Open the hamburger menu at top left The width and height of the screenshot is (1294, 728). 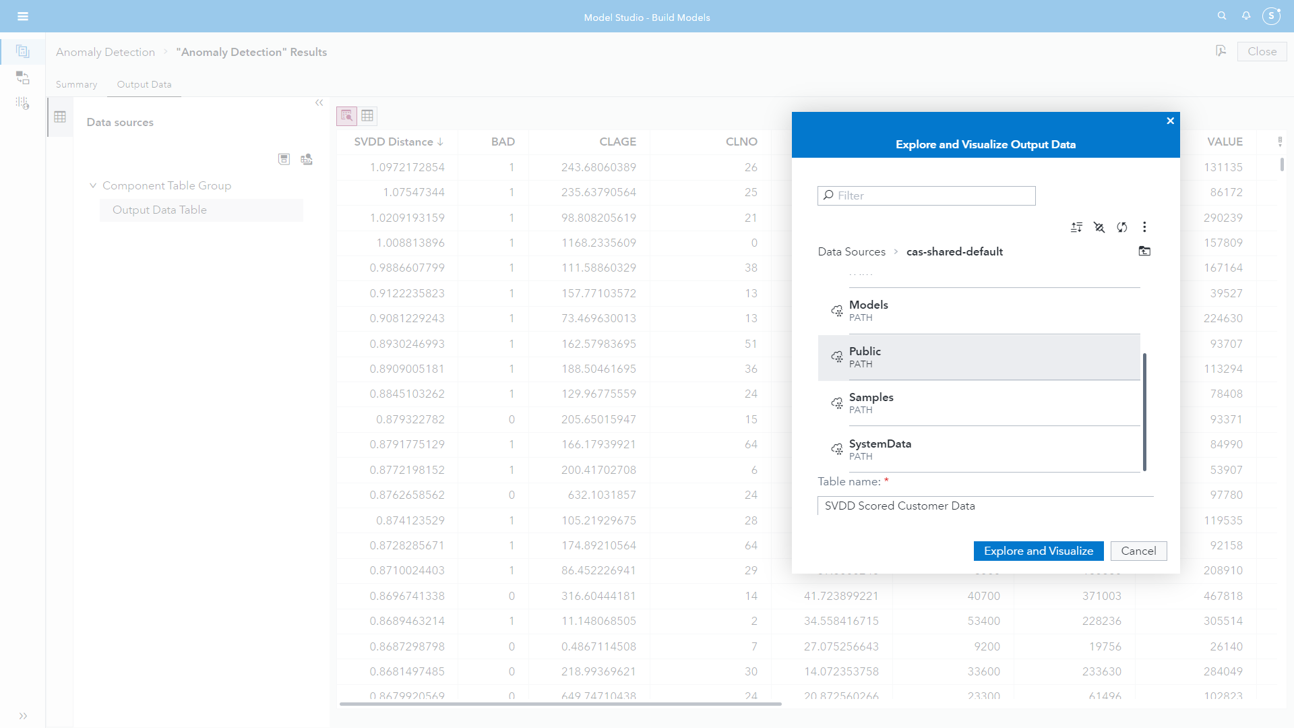click(x=23, y=16)
